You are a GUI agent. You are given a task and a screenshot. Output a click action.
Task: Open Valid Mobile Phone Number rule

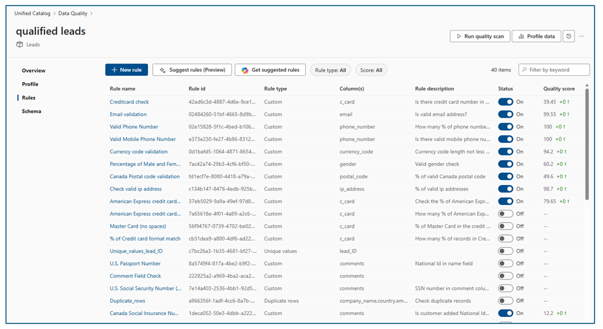coord(142,139)
